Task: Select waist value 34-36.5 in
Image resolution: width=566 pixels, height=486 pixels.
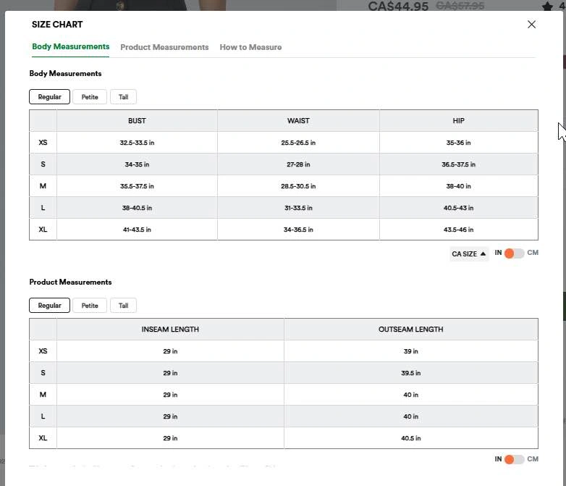Action: coord(298,230)
